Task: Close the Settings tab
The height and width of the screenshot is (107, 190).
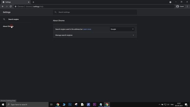Action: pyautogui.click(x=29, y=2)
